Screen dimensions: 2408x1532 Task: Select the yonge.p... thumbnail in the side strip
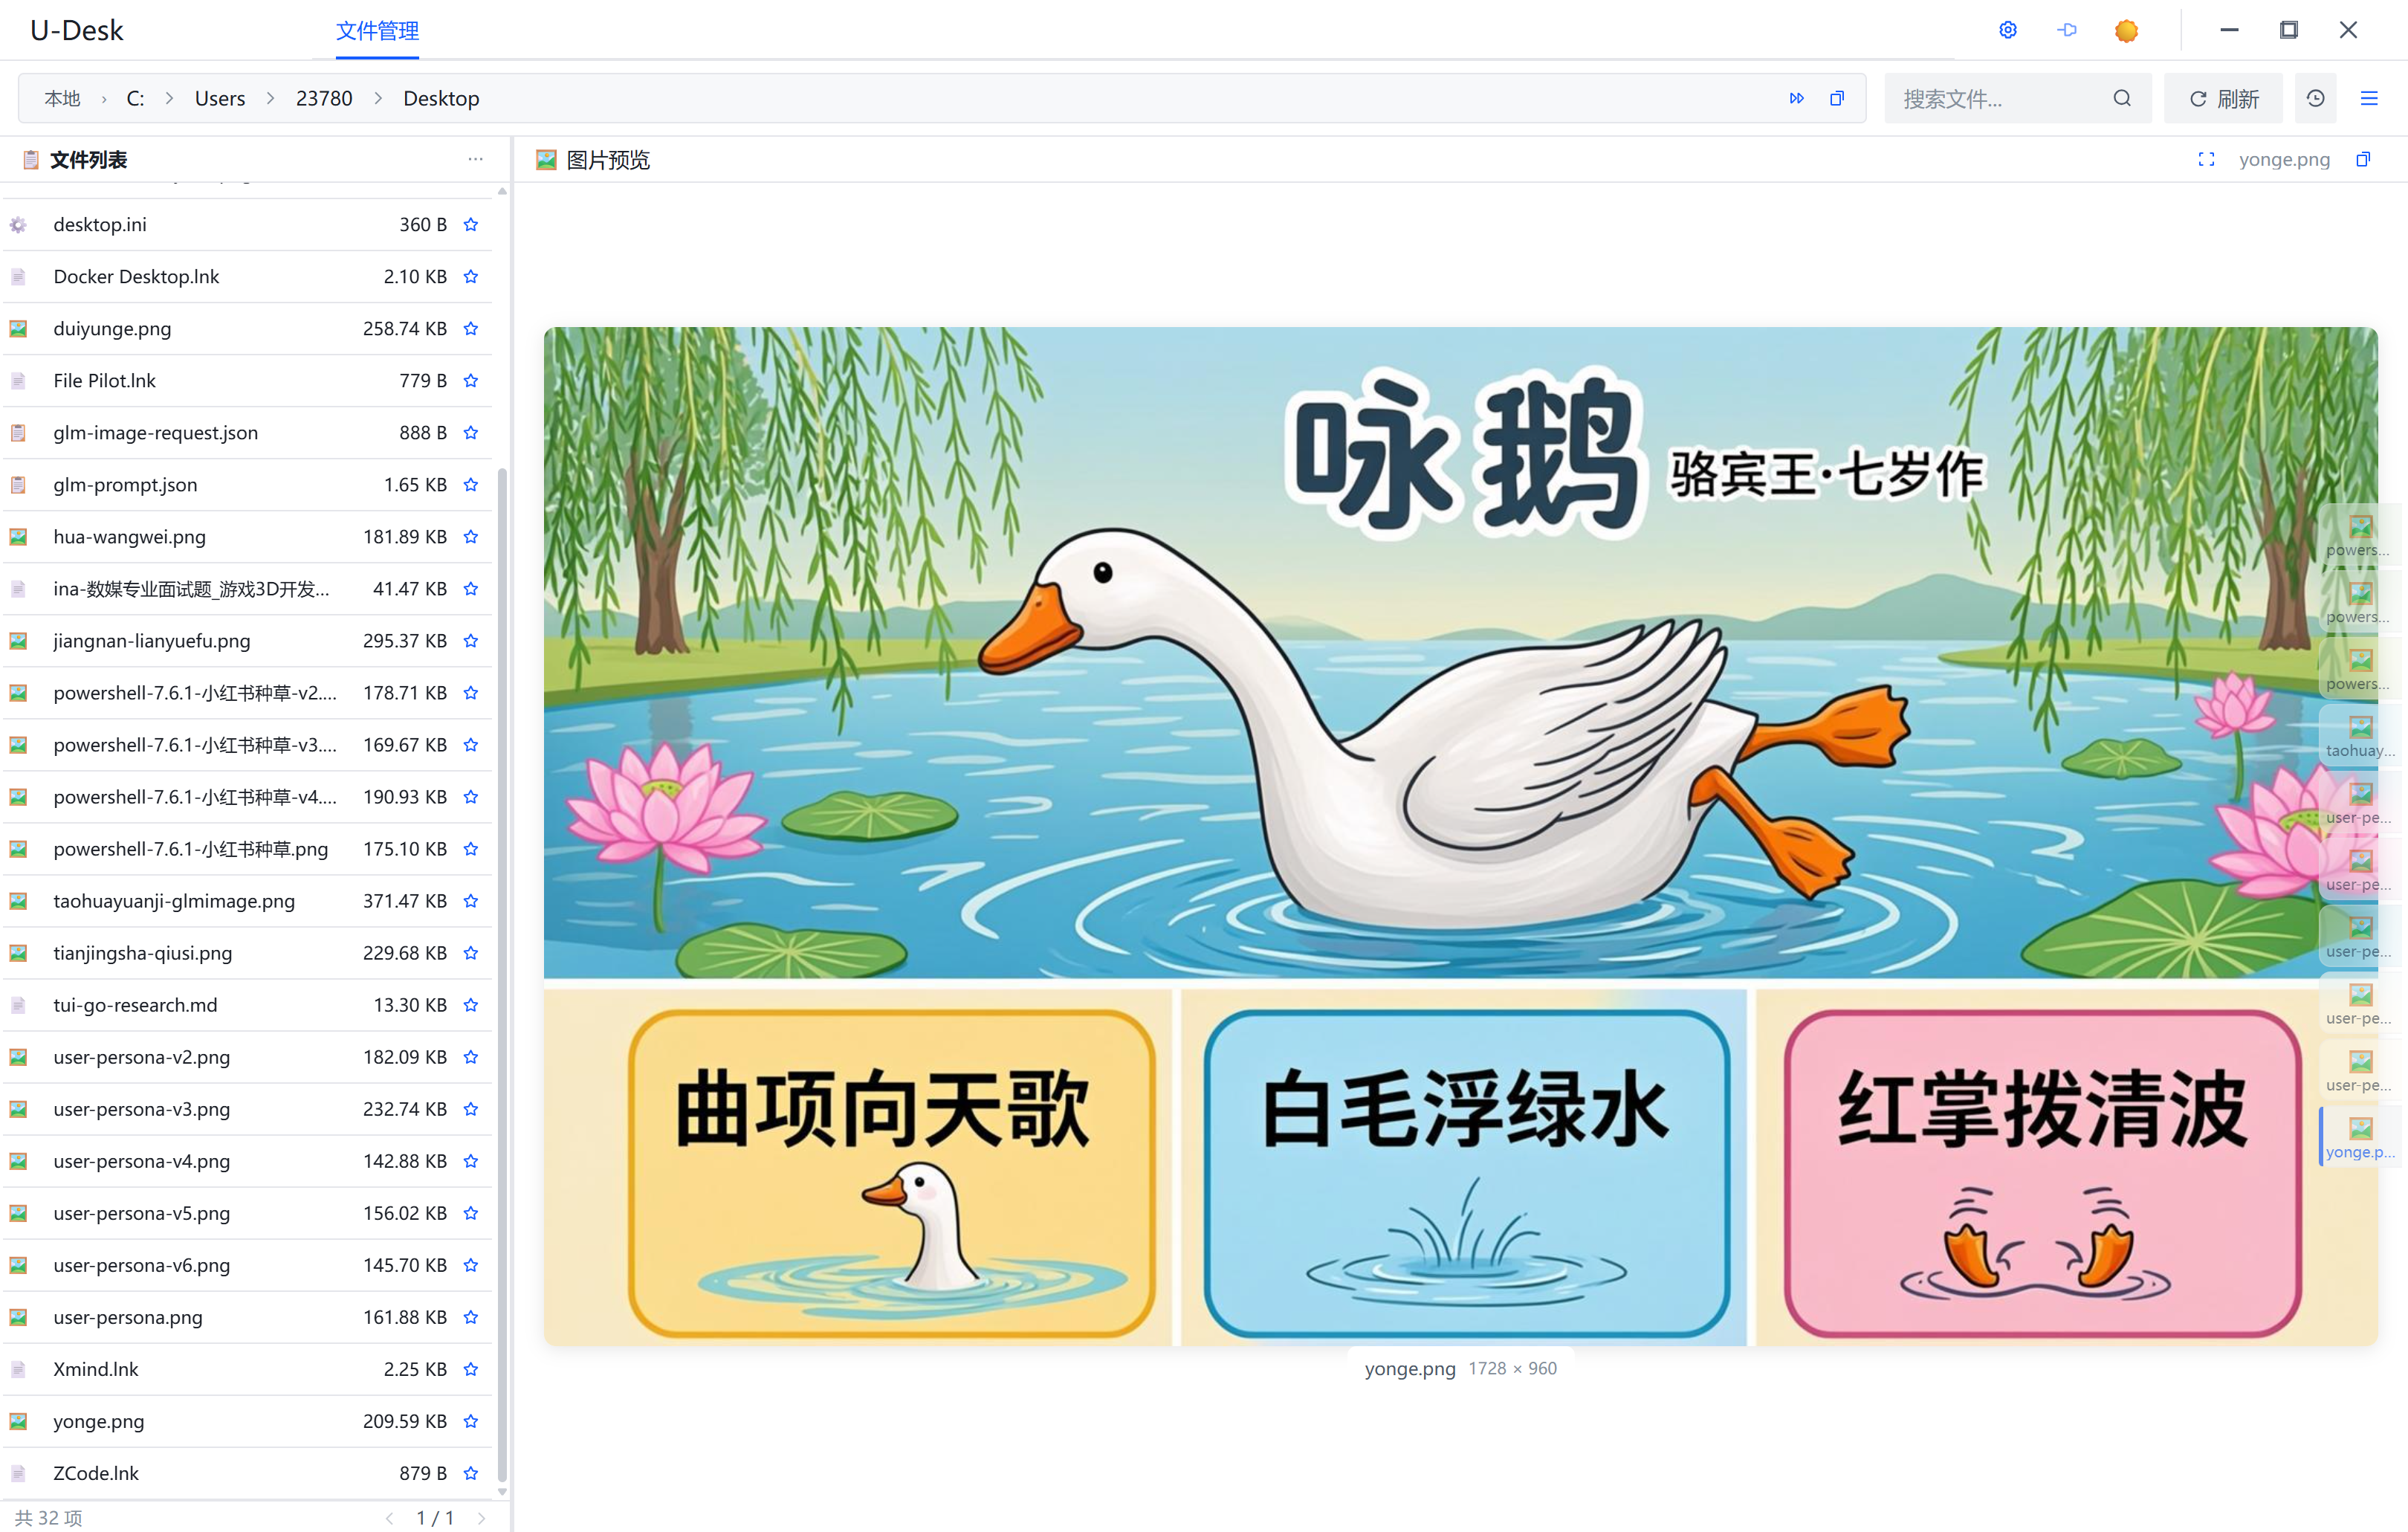pyautogui.click(x=2360, y=1137)
